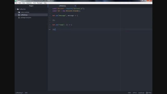Screen dimensions: 167x94
Task: Switch to the coffeebot.js editor tab
Action: pyautogui.click(x=62, y=6)
